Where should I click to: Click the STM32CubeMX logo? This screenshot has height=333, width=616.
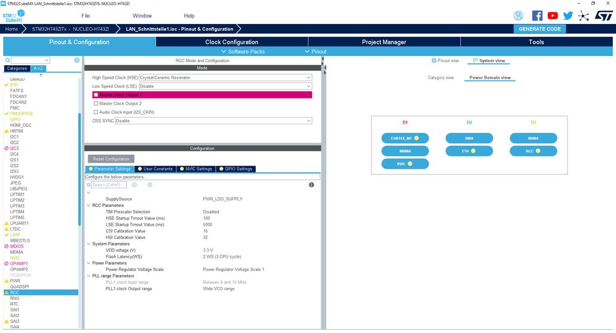pos(14,17)
